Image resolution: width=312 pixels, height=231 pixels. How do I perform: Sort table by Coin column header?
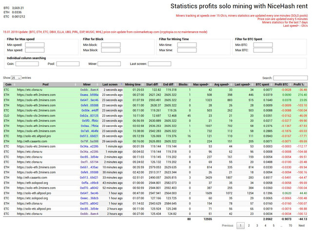[x=8, y=84]
